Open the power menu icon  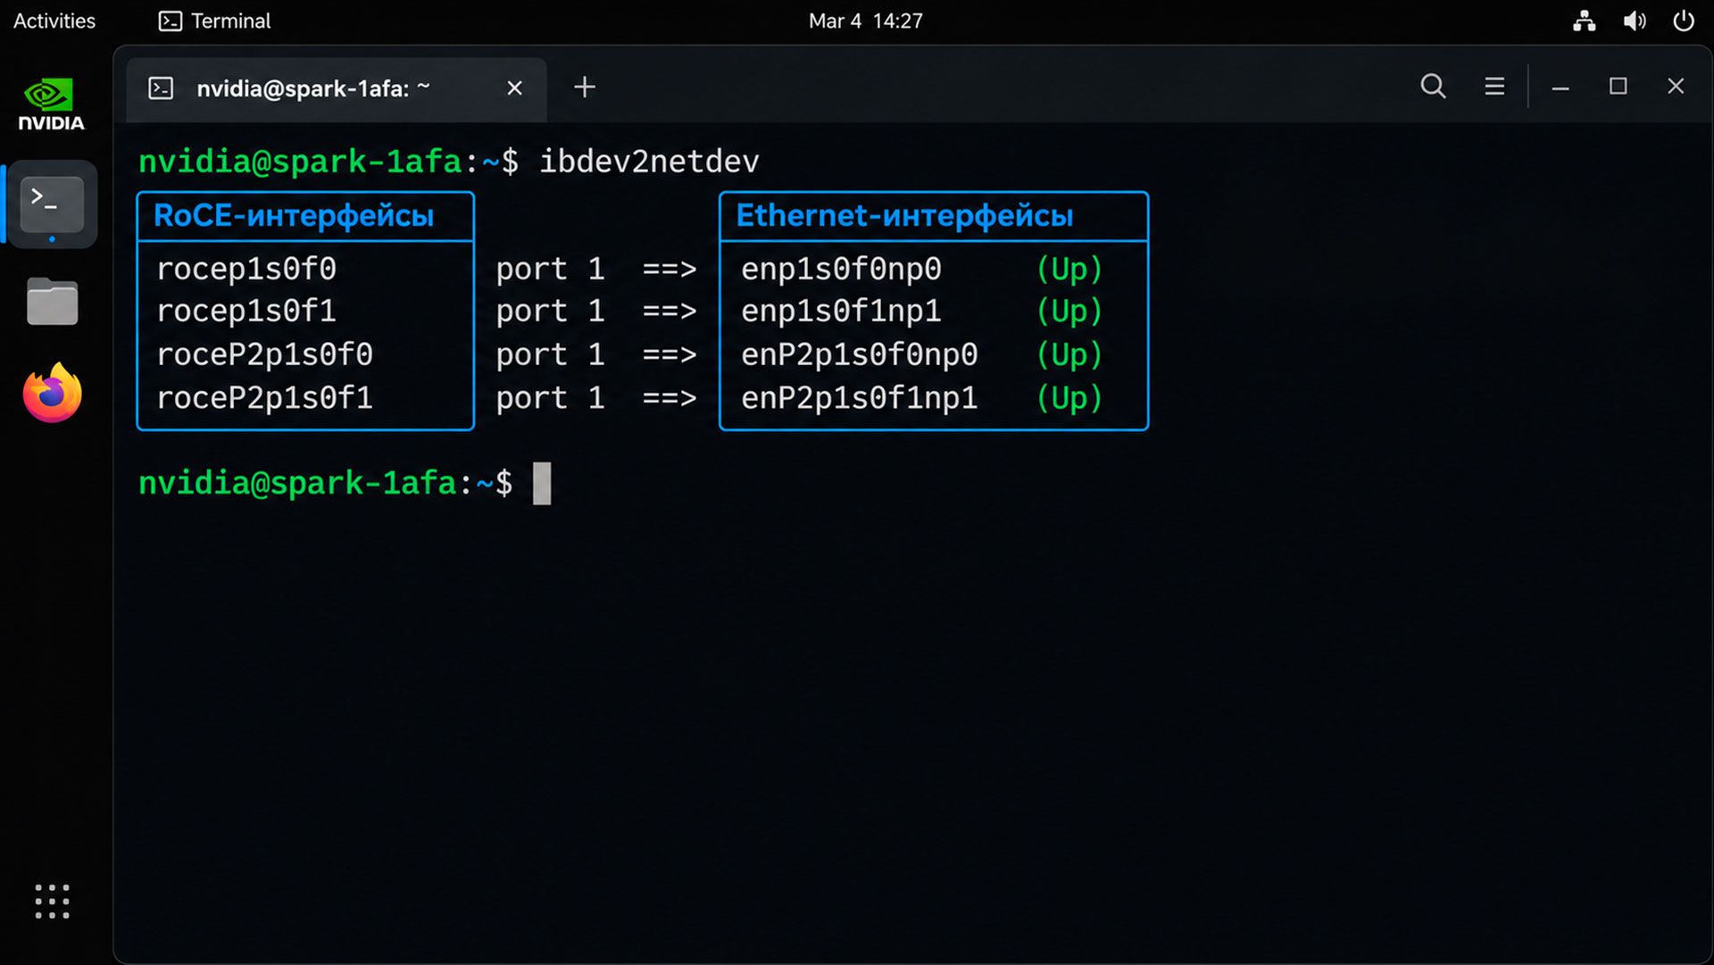click(1683, 21)
